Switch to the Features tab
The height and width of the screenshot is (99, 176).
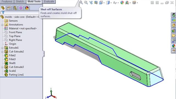pos(7,2)
